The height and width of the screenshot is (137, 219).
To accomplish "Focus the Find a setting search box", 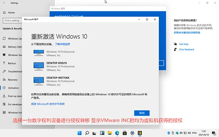I will pos(12,20).
